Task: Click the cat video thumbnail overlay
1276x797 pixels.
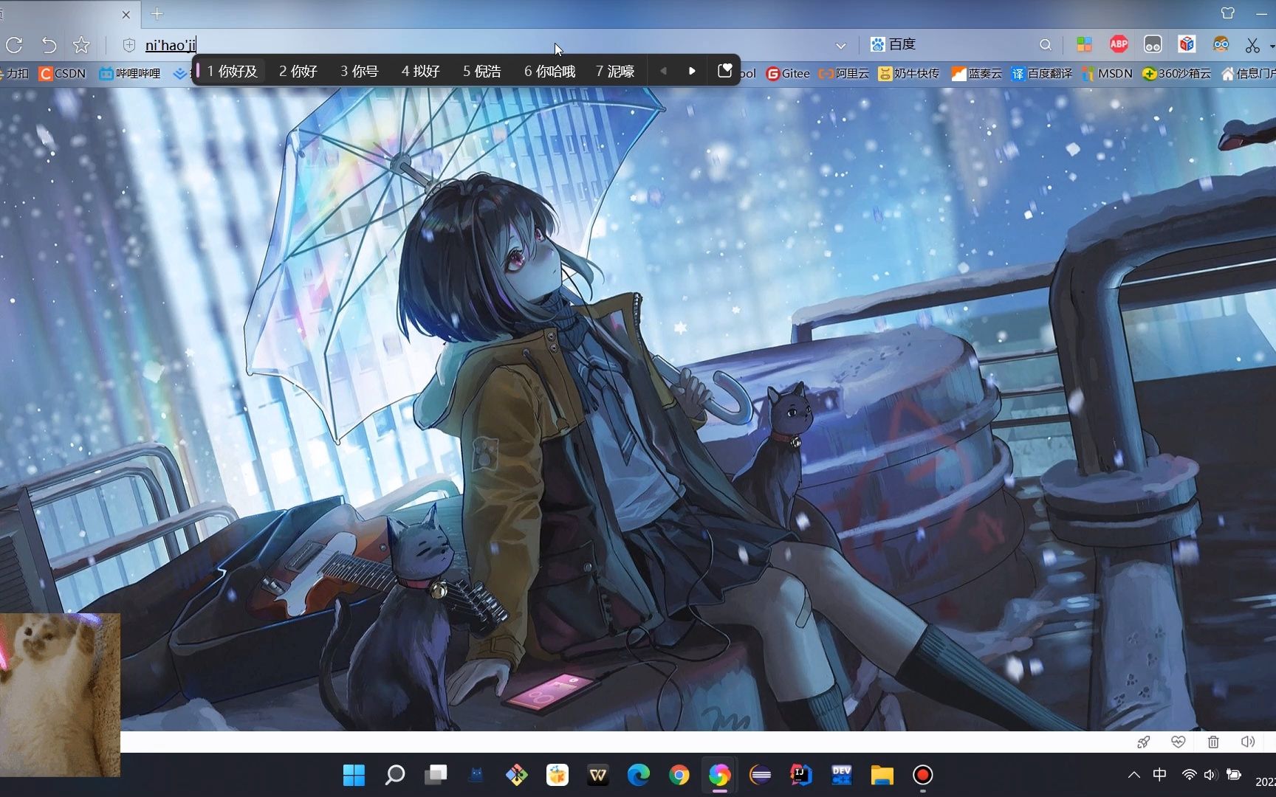Action: click(60, 694)
